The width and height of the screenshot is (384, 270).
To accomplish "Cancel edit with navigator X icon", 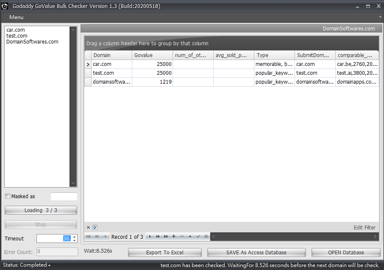I will click(206, 236).
